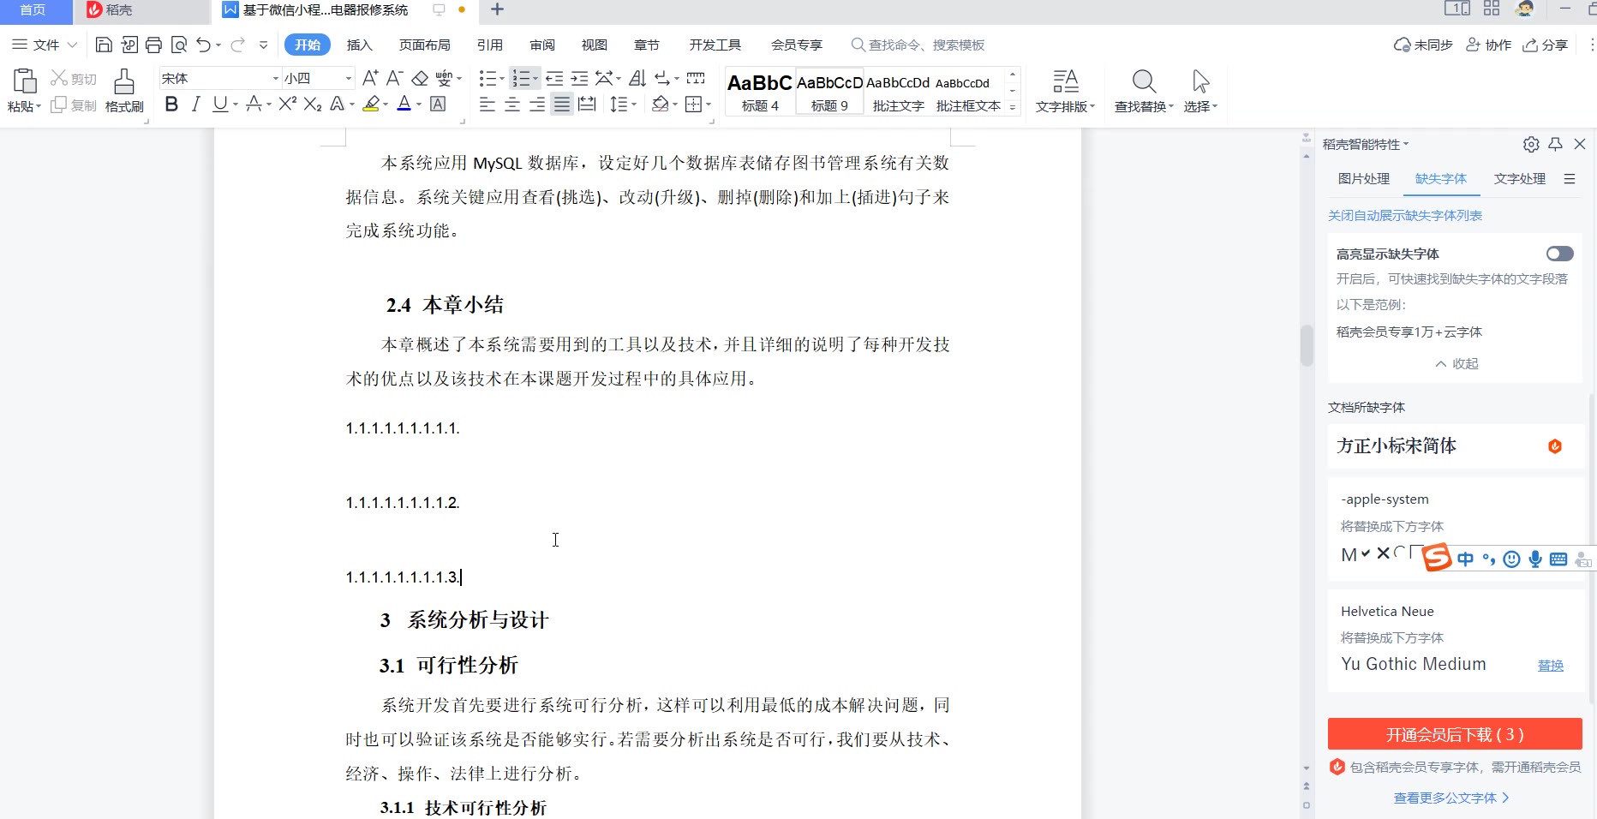Click the undo arrow icon

[203, 45]
